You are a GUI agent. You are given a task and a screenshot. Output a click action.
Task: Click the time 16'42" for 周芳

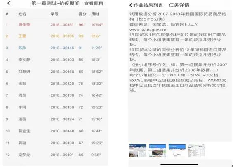pos(97,95)
